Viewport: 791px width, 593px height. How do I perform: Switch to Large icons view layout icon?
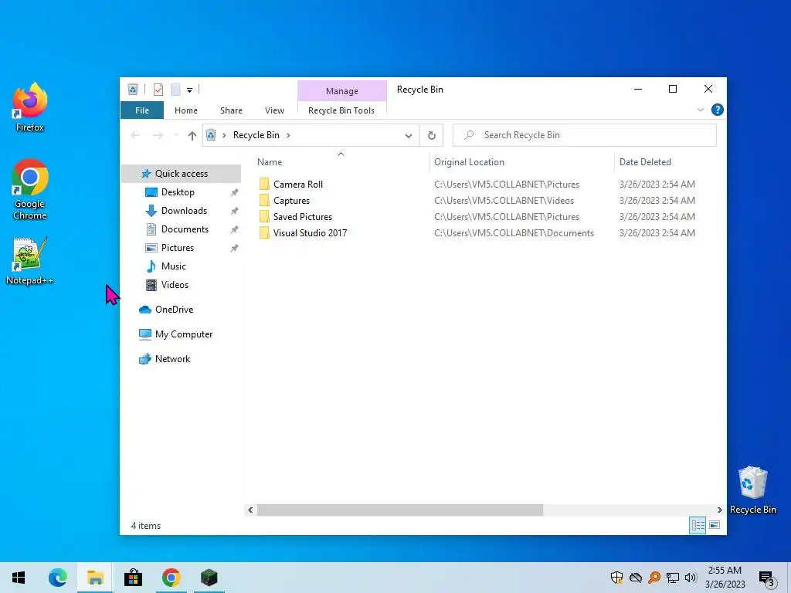[x=715, y=525]
